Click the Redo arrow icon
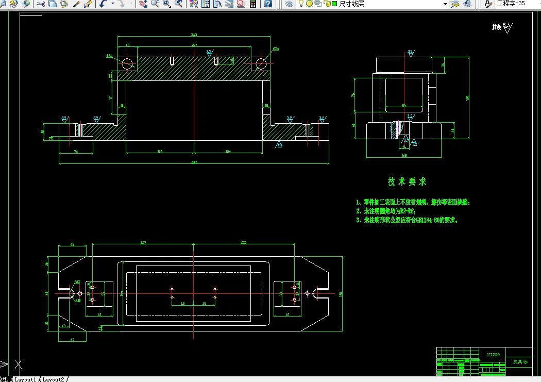 (122, 4)
